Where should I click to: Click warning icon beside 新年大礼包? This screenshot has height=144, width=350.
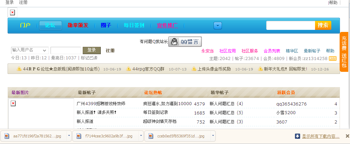click(260, 69)
